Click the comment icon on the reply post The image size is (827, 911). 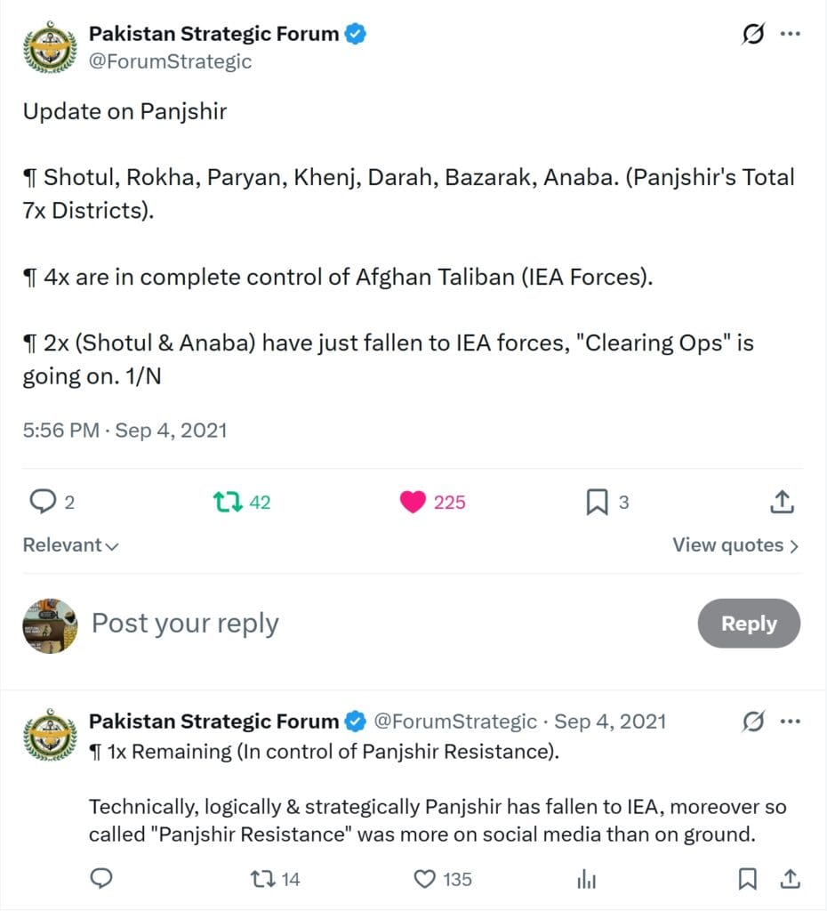click(x=102, y=880)
